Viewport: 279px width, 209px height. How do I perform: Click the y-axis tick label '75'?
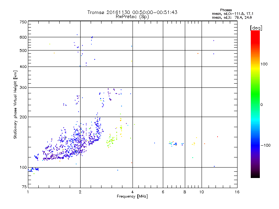pyautogui.click(x=24, y=187)
